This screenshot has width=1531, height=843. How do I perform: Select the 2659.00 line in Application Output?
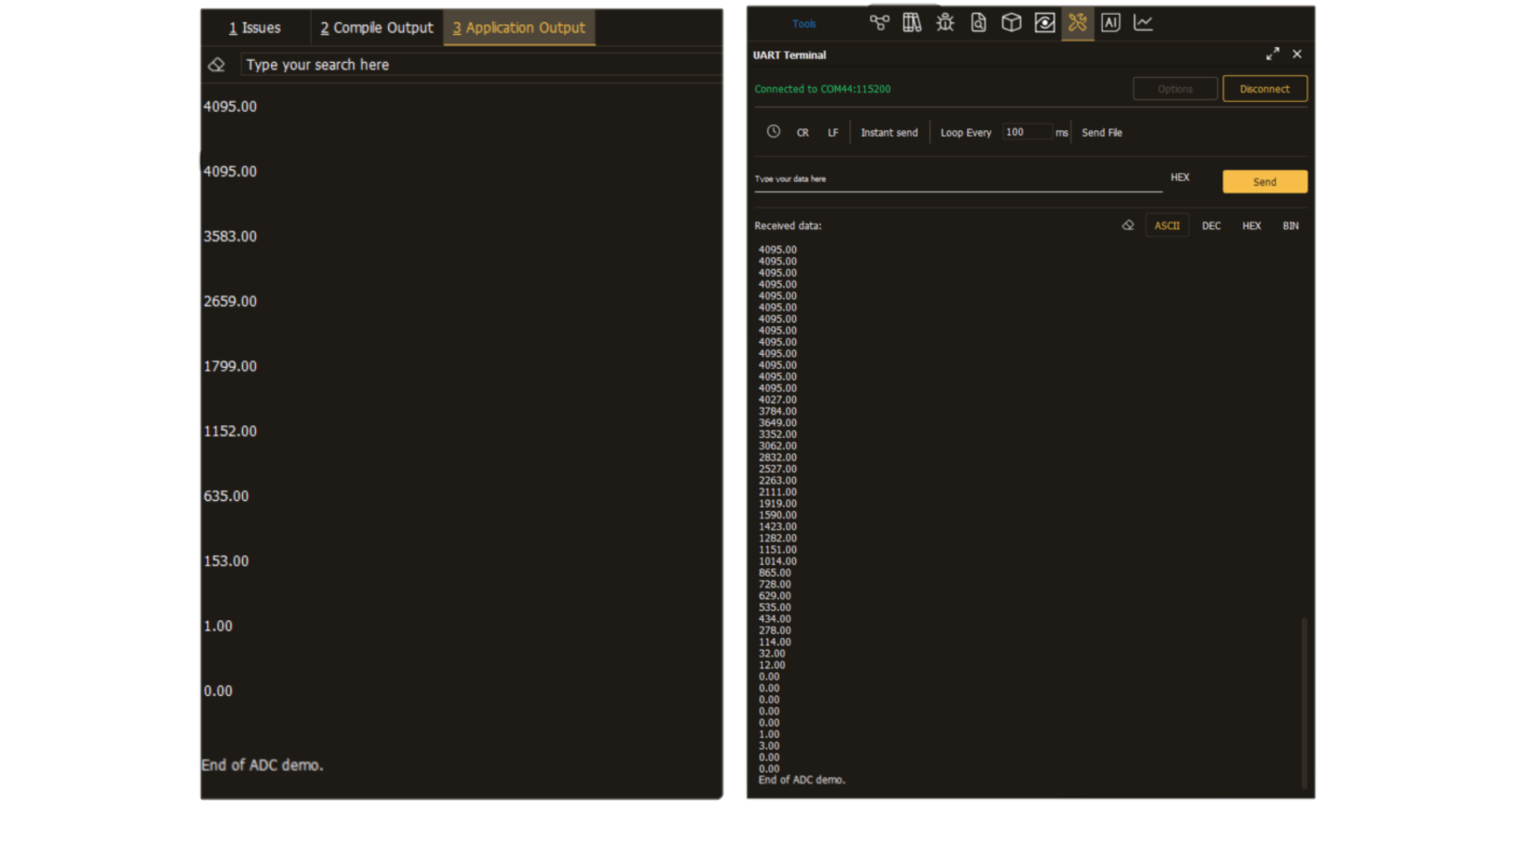[230, 301]
